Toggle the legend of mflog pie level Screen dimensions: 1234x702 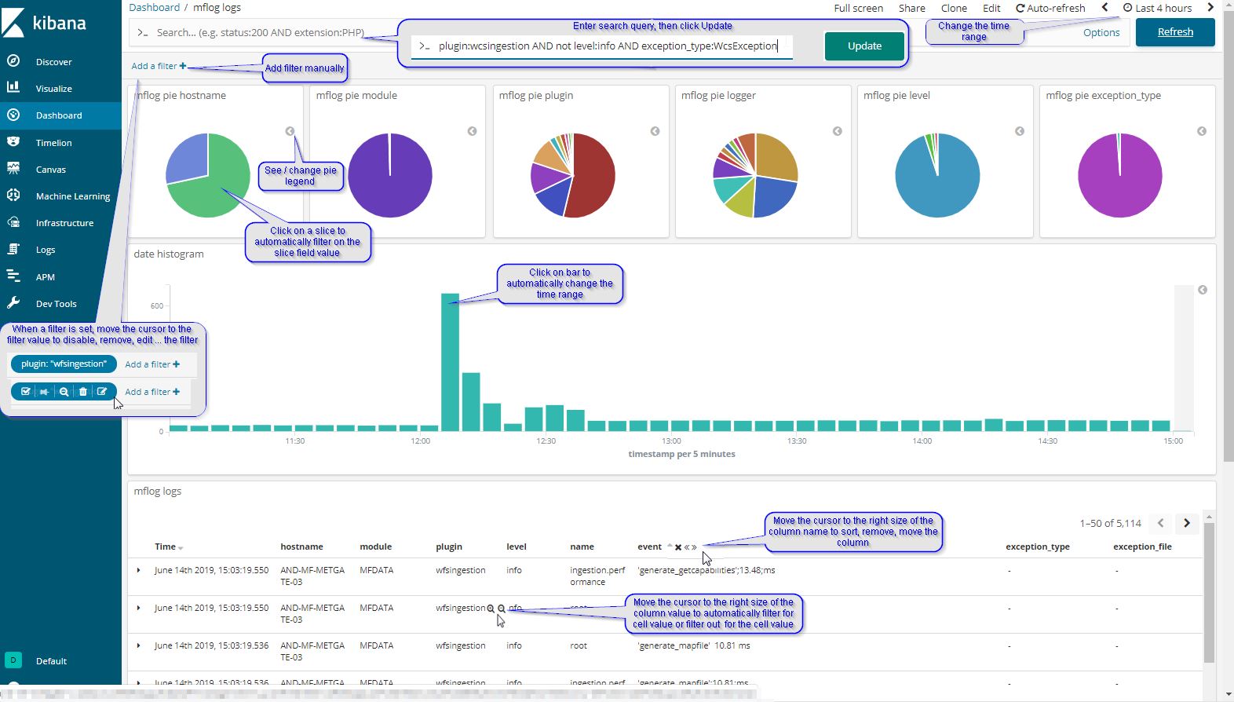pos(1020,131)
